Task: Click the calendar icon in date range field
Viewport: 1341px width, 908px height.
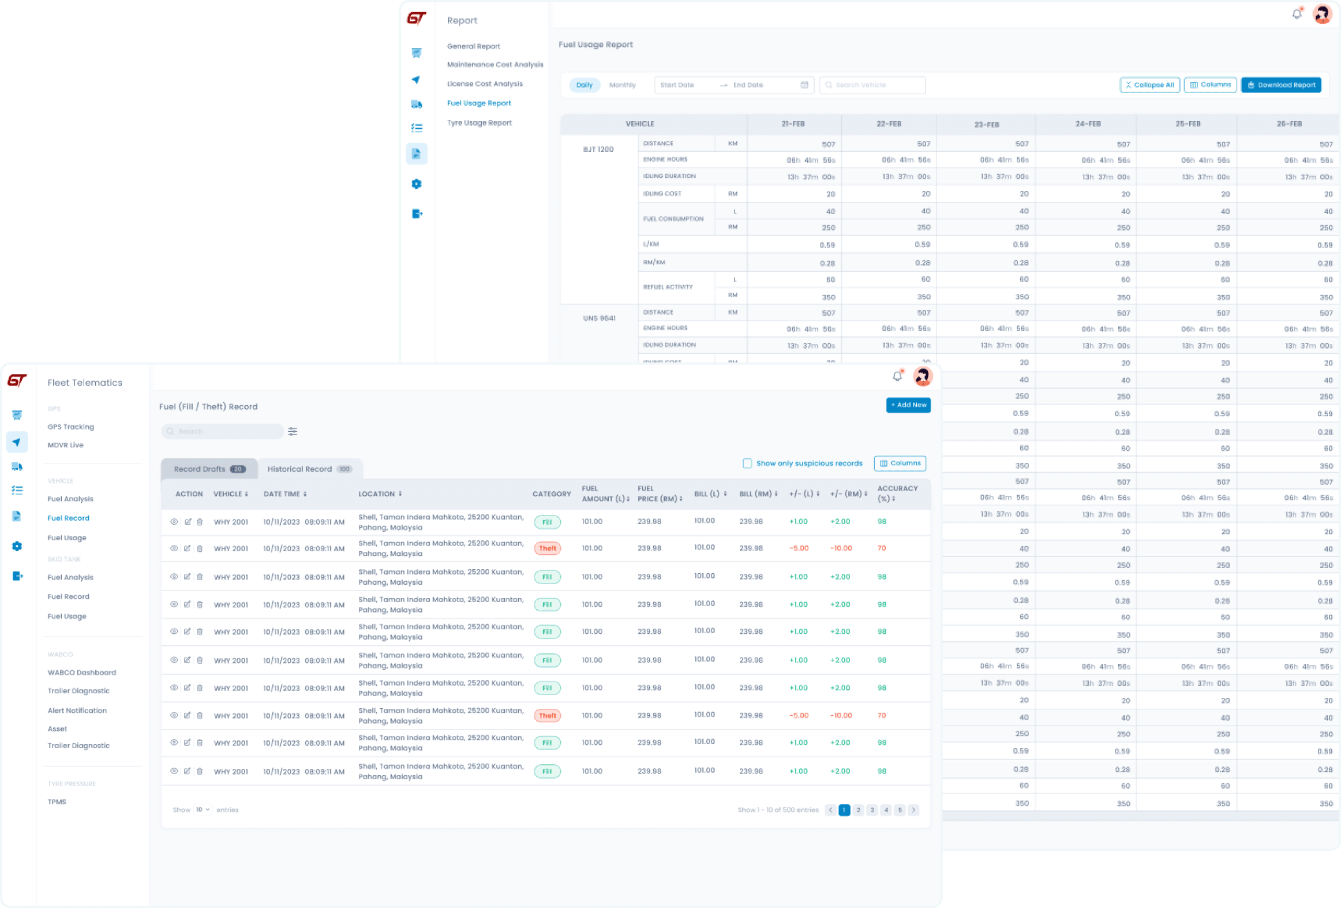Action: (x=804, y=85)
